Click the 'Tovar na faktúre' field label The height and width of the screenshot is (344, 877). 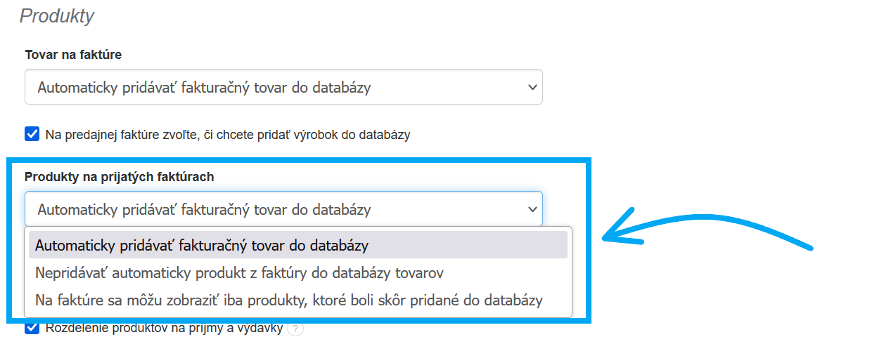coord(73,55)
